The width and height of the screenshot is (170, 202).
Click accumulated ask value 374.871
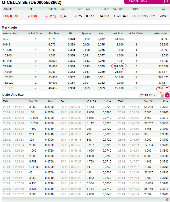tap(163, 83)
